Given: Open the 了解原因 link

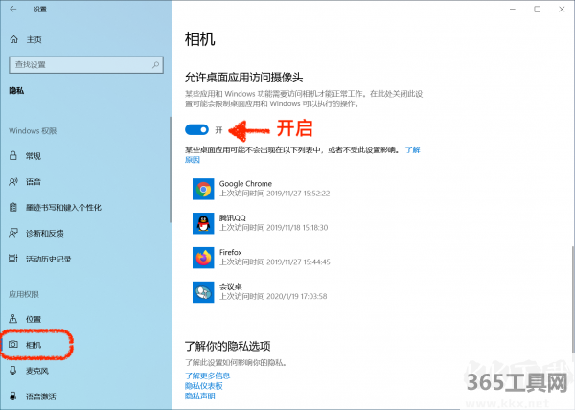Looking at the screenshot, I should click(412, 150).
